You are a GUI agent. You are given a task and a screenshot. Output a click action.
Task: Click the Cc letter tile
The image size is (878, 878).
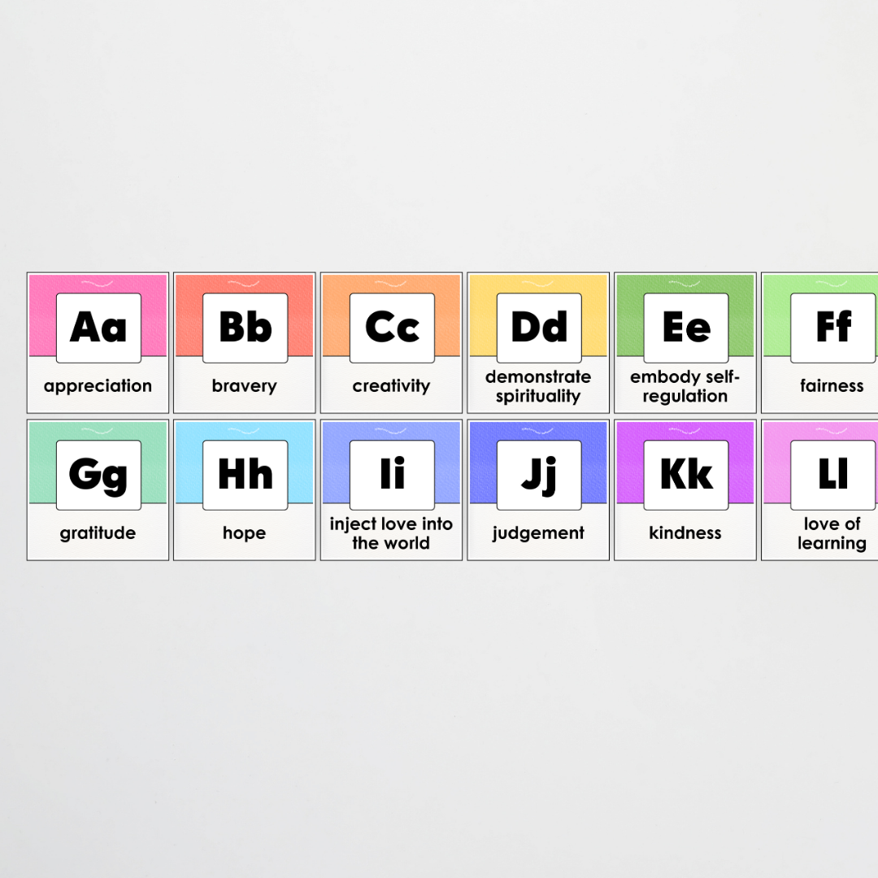[x=391, y=326]
